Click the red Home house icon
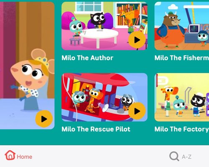 [10, 155]
